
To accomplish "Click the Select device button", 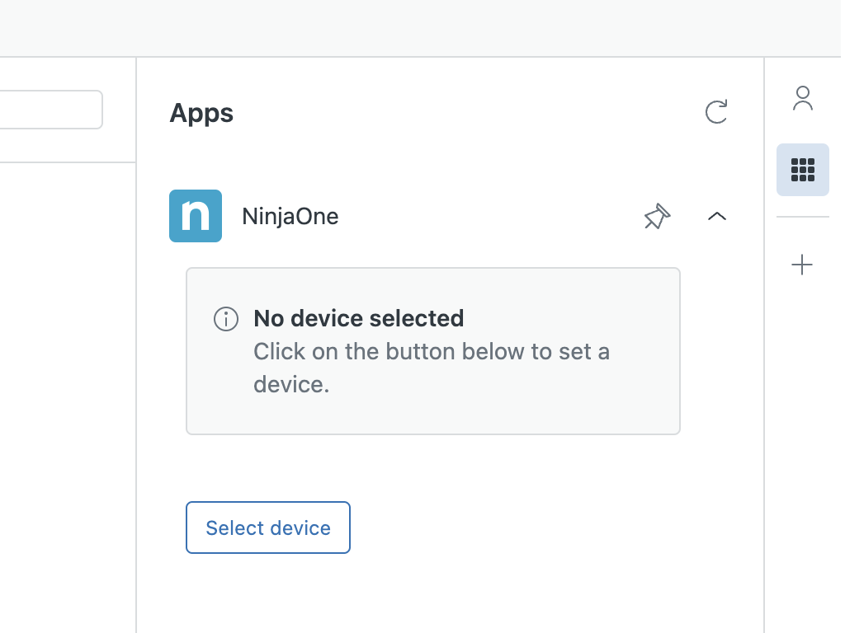I will point(267,527).
